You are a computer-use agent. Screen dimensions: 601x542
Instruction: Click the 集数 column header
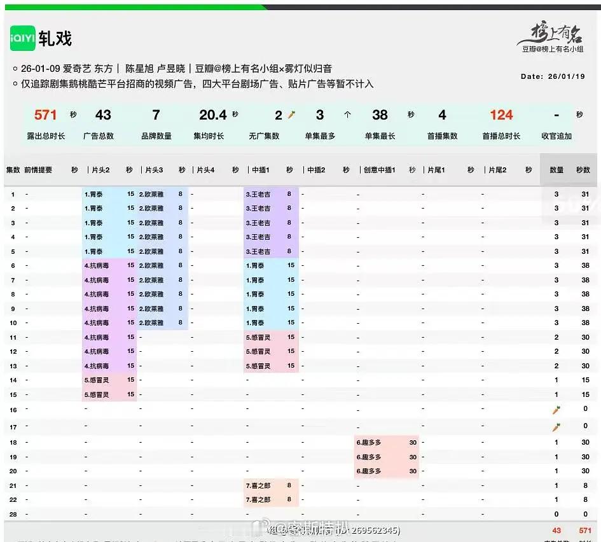pos(13,170)
